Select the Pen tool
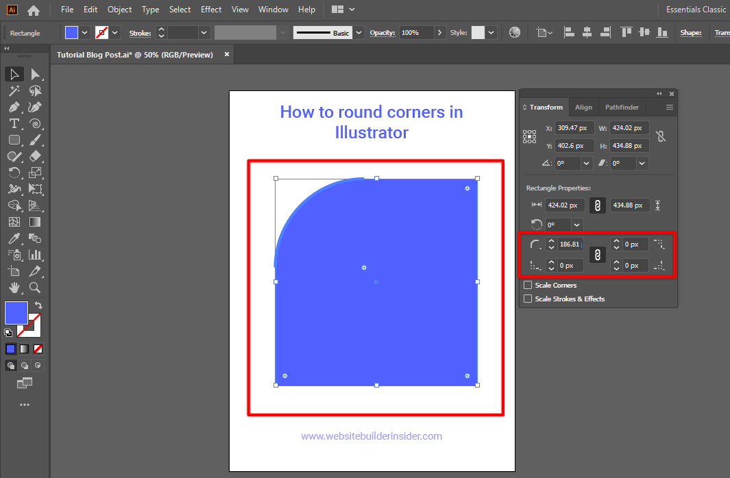Screen dimensions: 730x478 click(14, 107)
